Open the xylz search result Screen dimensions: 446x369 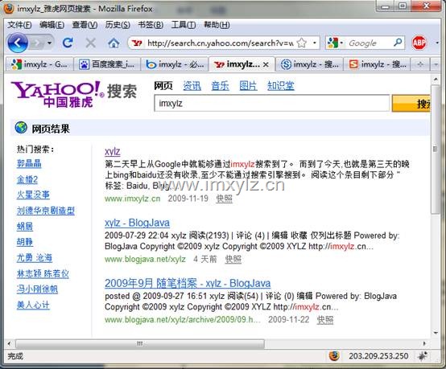[113, 151]
